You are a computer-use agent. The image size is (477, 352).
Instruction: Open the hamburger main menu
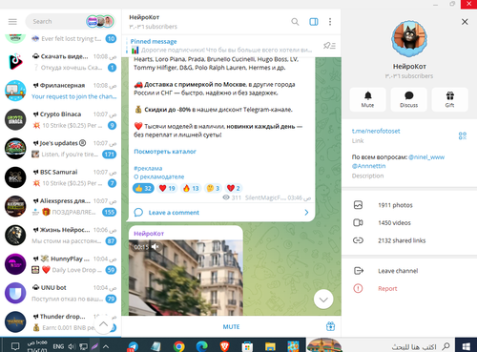tap(12, 22)
